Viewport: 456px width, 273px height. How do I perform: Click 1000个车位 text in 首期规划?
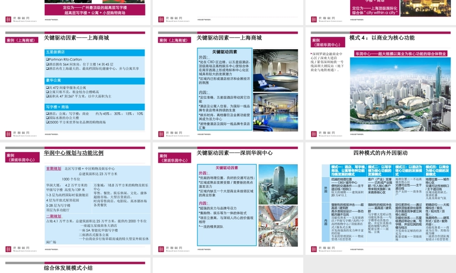tap(71, 179)
